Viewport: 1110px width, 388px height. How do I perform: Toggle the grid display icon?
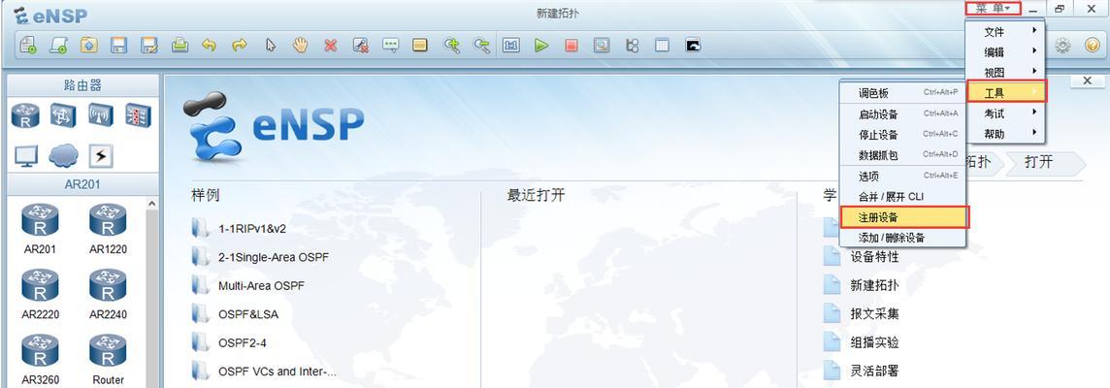pyautogui.click(x=662, y=46)
